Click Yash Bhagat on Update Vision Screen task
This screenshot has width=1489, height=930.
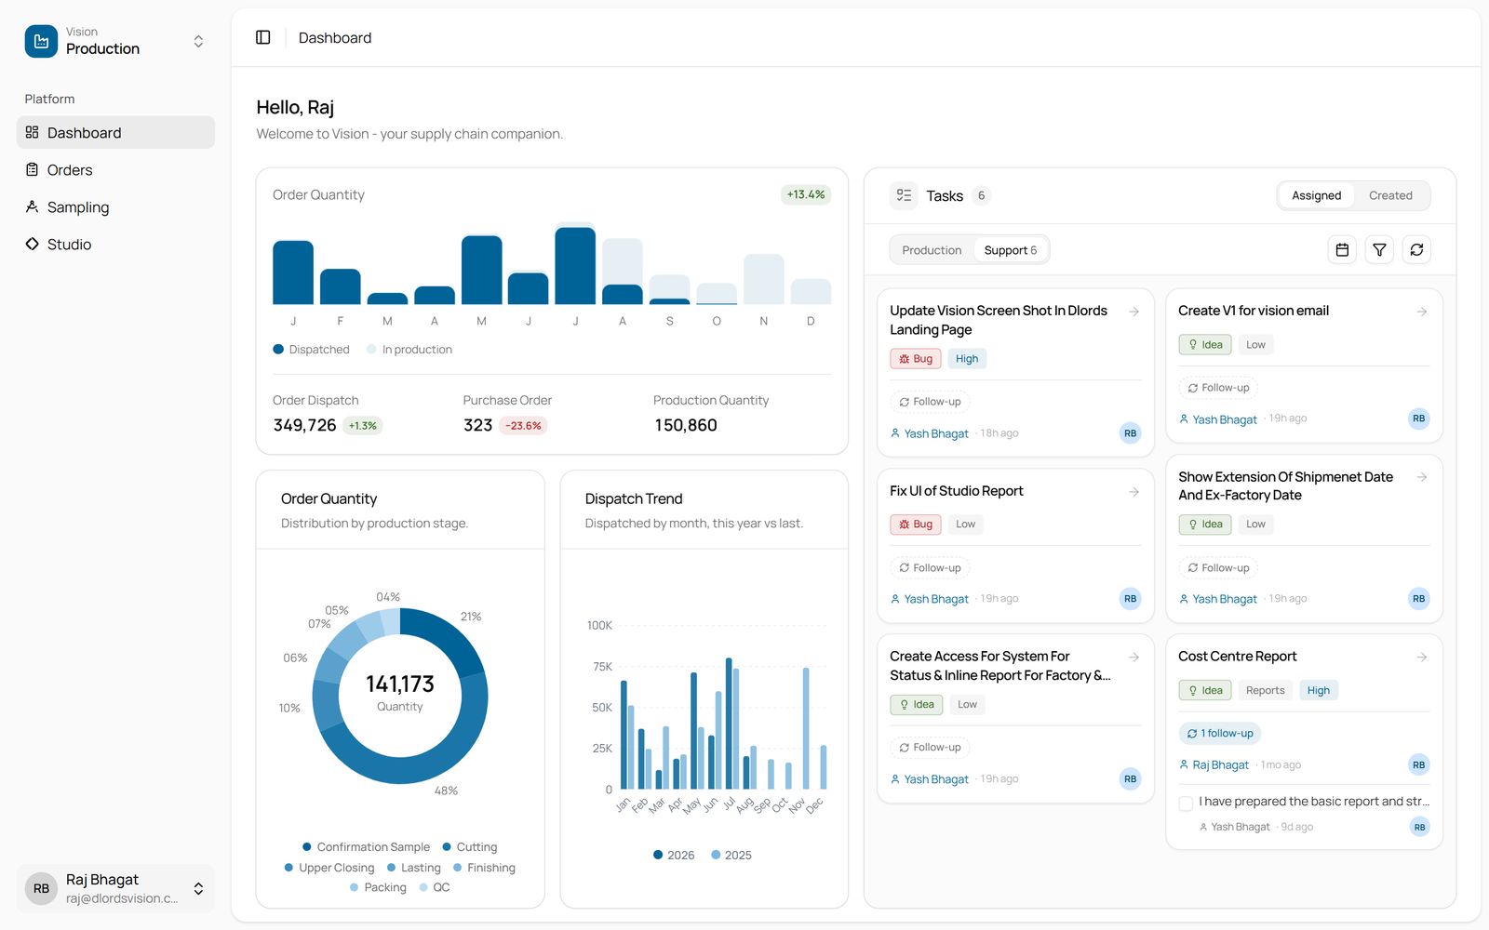936,433
